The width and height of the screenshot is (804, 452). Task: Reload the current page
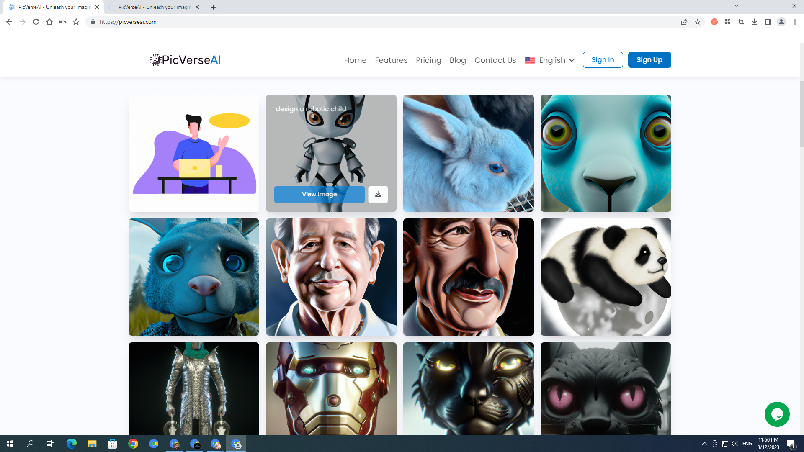click(36, 22)
